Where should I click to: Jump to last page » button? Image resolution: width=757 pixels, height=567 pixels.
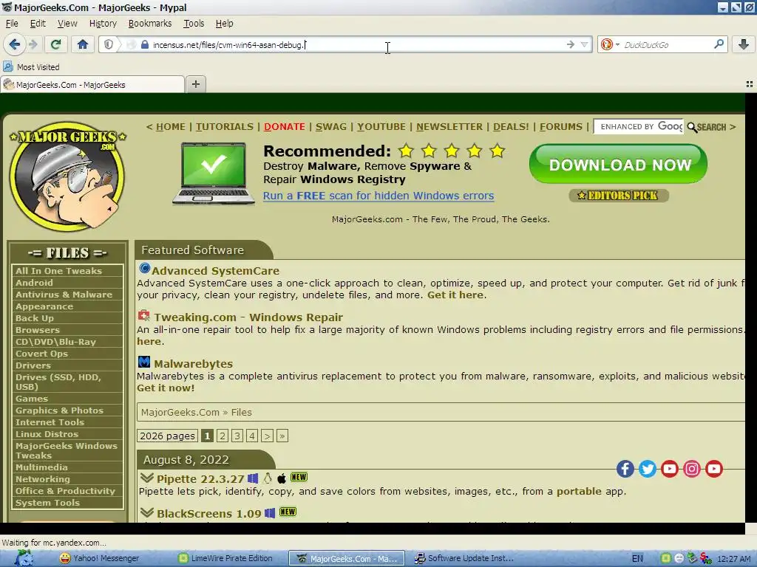pyautogui.click(x=282, y=436)
